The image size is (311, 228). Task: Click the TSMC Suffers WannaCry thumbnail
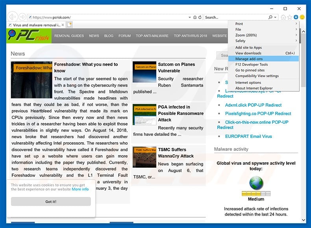(144, 157)
